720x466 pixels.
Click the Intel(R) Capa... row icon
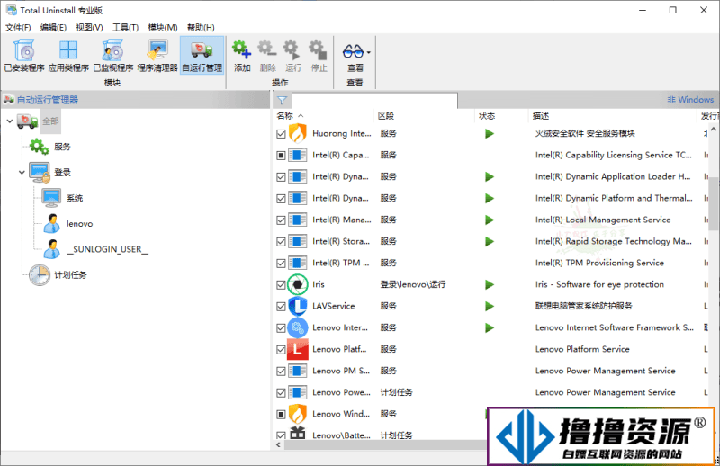298,155
